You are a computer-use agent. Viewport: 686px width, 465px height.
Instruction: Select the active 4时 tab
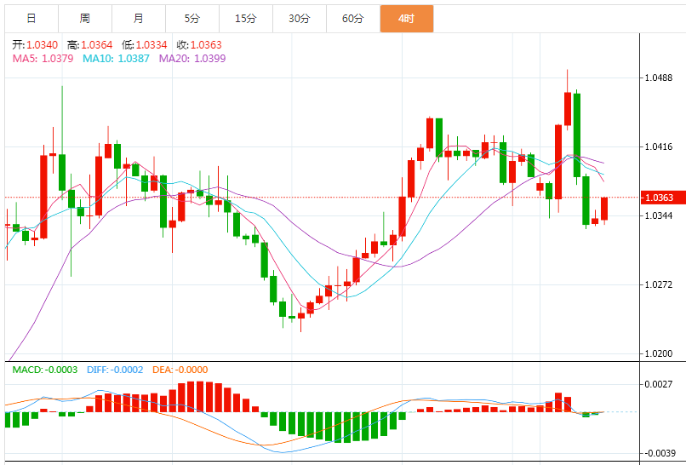point(407,19)
